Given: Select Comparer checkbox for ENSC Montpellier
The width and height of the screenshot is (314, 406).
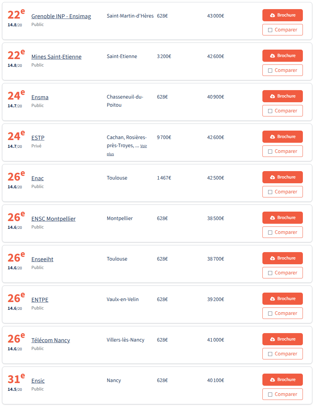Looking at the screenshot, I should tap(270, 233).
